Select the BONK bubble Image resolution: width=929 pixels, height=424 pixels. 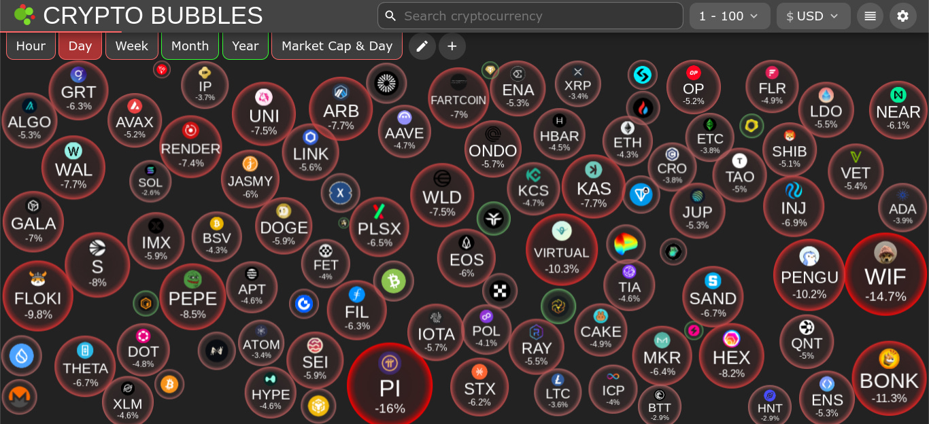pyautogui.click(x=889, y=378)
